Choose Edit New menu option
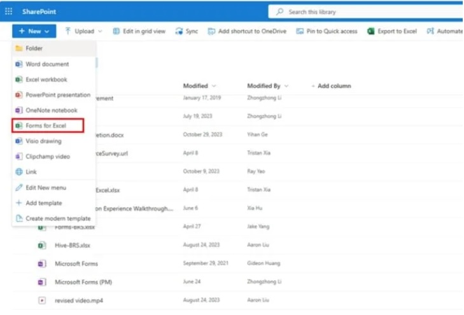This screenshot has width=464, height=315. [54, 188]
